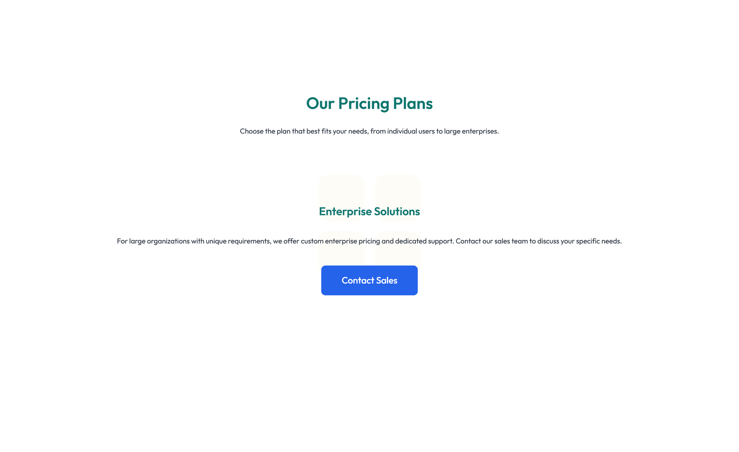Click Our Pricing Plans header text
This screenshot has height=452, width=739.
[369, 104]
